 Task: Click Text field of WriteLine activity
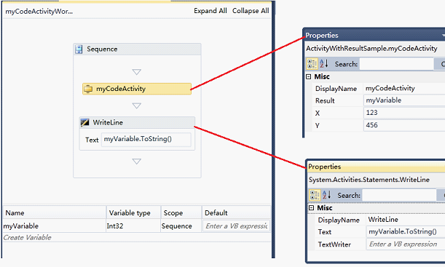point(146,139)
